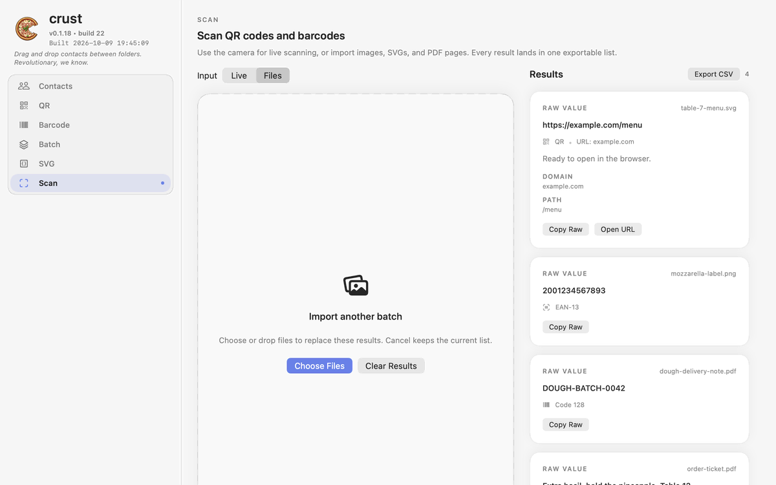
Task: Open the Batch section
Action: click(x=91, y=144)
